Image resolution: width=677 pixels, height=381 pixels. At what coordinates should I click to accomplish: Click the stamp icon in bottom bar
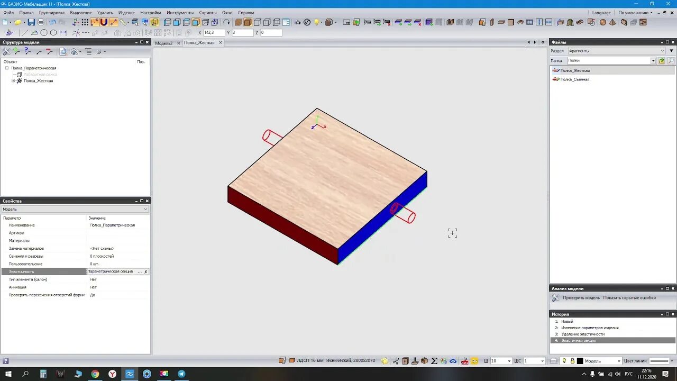415,361
